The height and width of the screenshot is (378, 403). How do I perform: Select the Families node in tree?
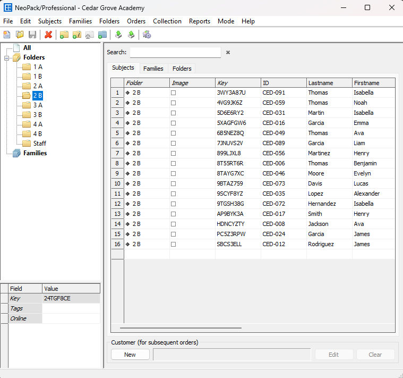pyautogui.click(x=35, y=153)
